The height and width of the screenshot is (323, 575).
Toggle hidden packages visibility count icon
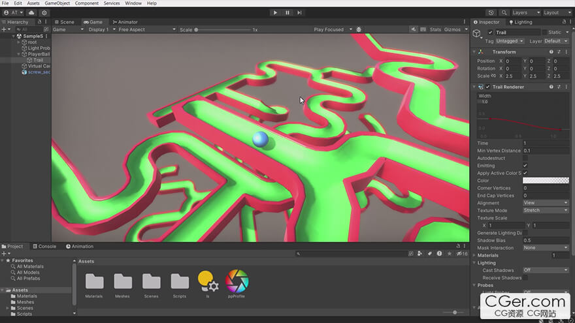point(462,253)
